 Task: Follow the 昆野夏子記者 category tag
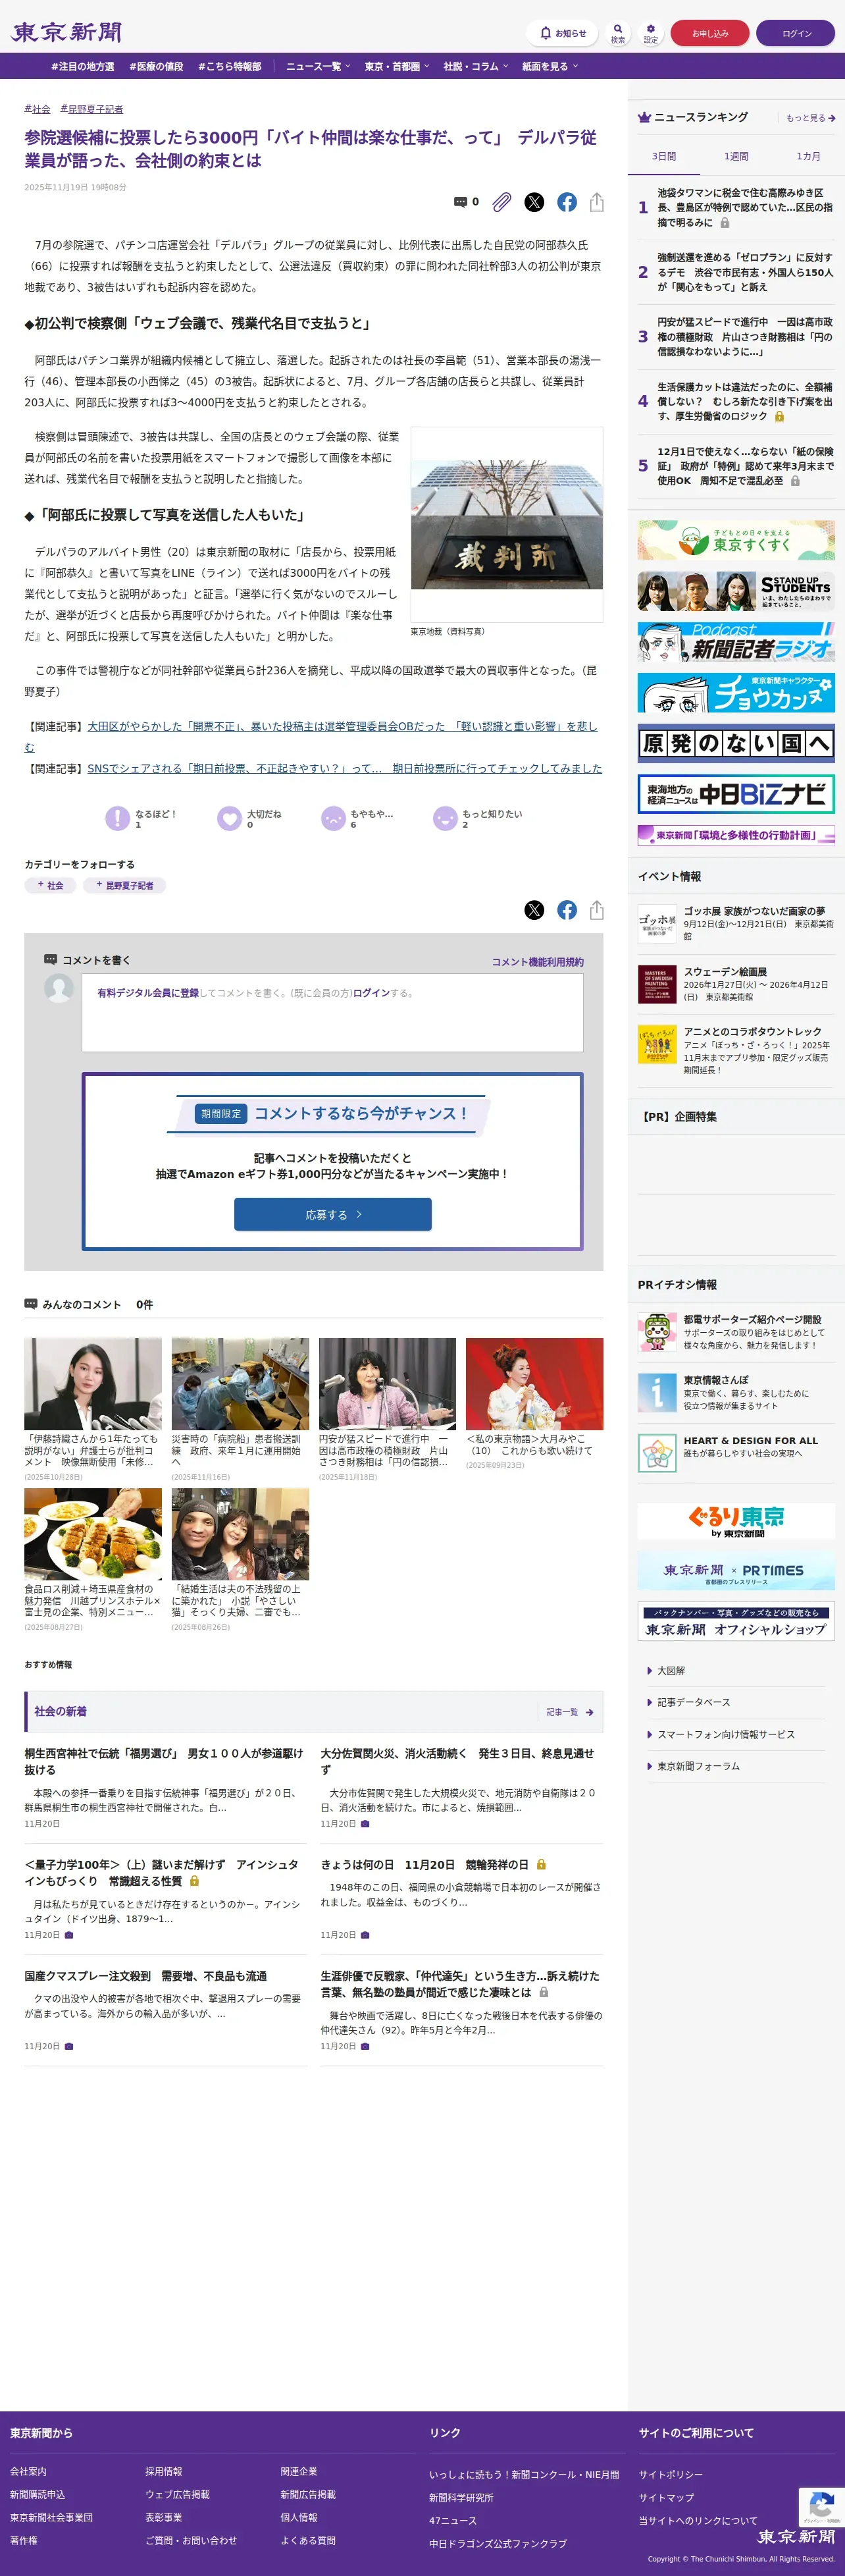tap(125, 885)
